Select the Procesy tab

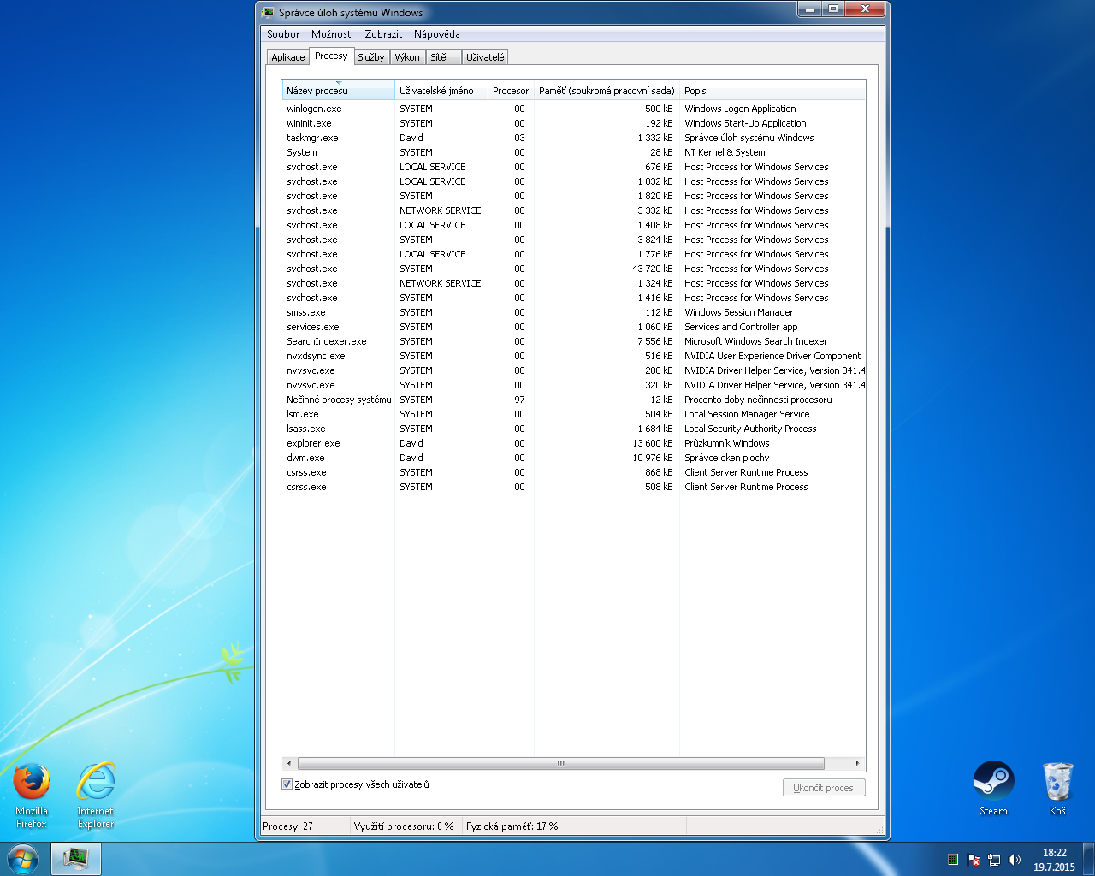tap(331, 56)
